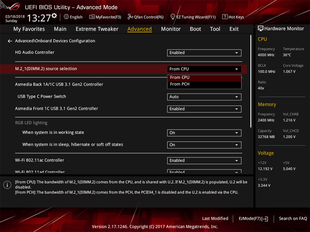Open Qfan Control(F6)
This screenshot has width=310, height=232.
coord(146,17)
